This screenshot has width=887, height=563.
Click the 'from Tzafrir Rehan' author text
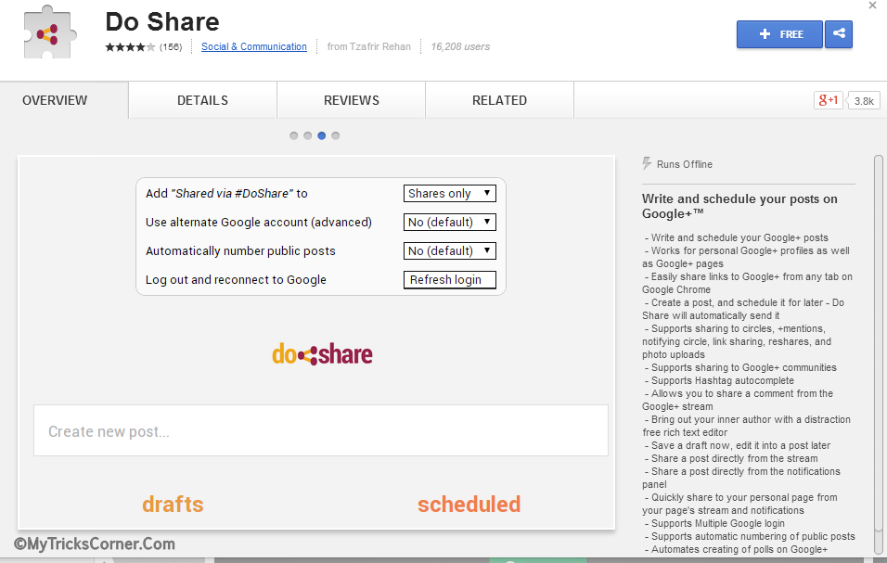click(x=369, y=47)
